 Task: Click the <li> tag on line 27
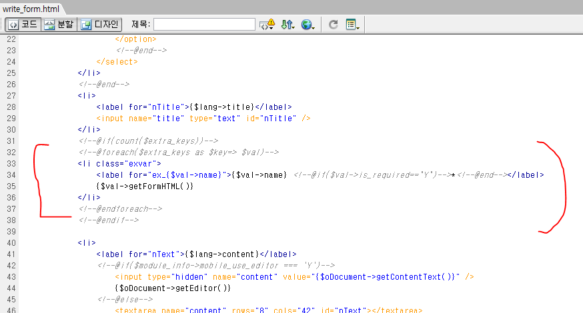point(87,96)
